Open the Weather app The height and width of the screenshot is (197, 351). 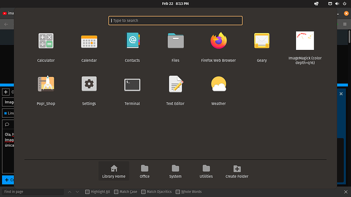218,84
